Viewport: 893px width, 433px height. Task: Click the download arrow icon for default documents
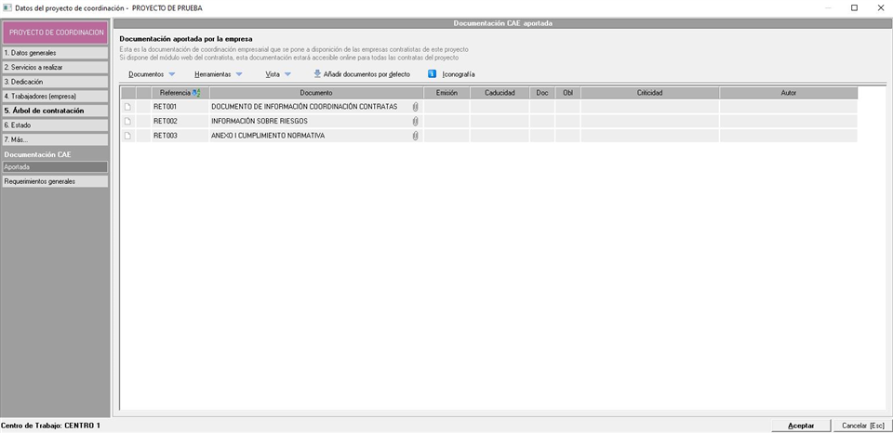(317, 74)
